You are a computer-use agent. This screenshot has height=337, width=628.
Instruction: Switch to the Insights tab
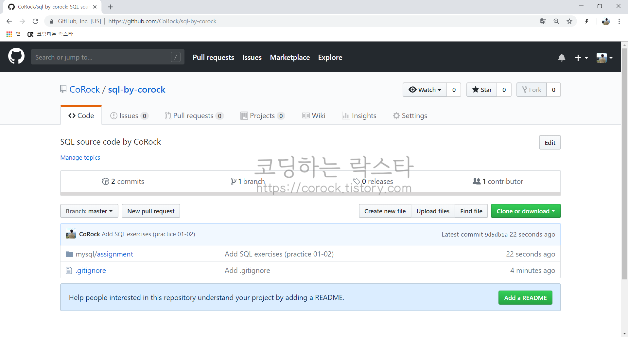coord(359,115)
